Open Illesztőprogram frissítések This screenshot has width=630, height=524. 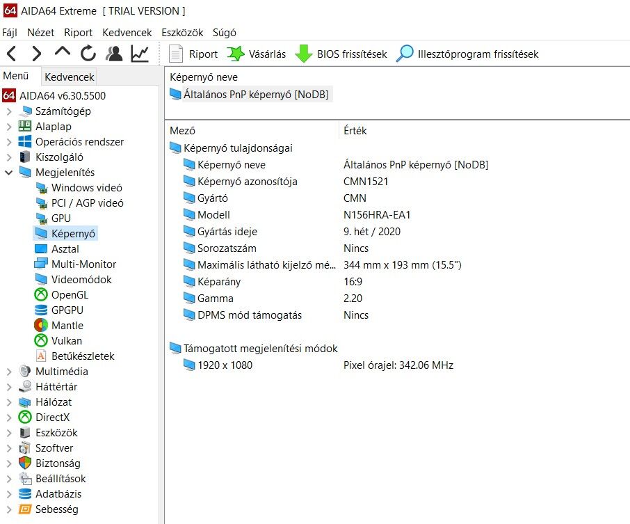pyautogui.click(x=467, y=54)
